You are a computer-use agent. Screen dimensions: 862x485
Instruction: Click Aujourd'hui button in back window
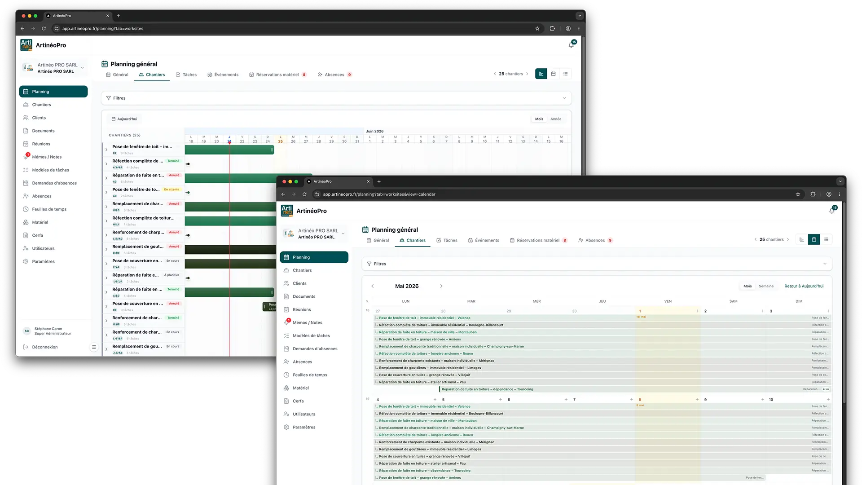[124, 119]
